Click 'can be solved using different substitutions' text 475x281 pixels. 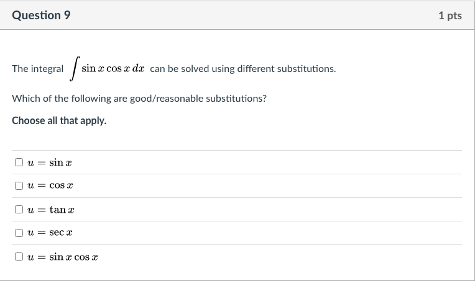tap(243, 69)
